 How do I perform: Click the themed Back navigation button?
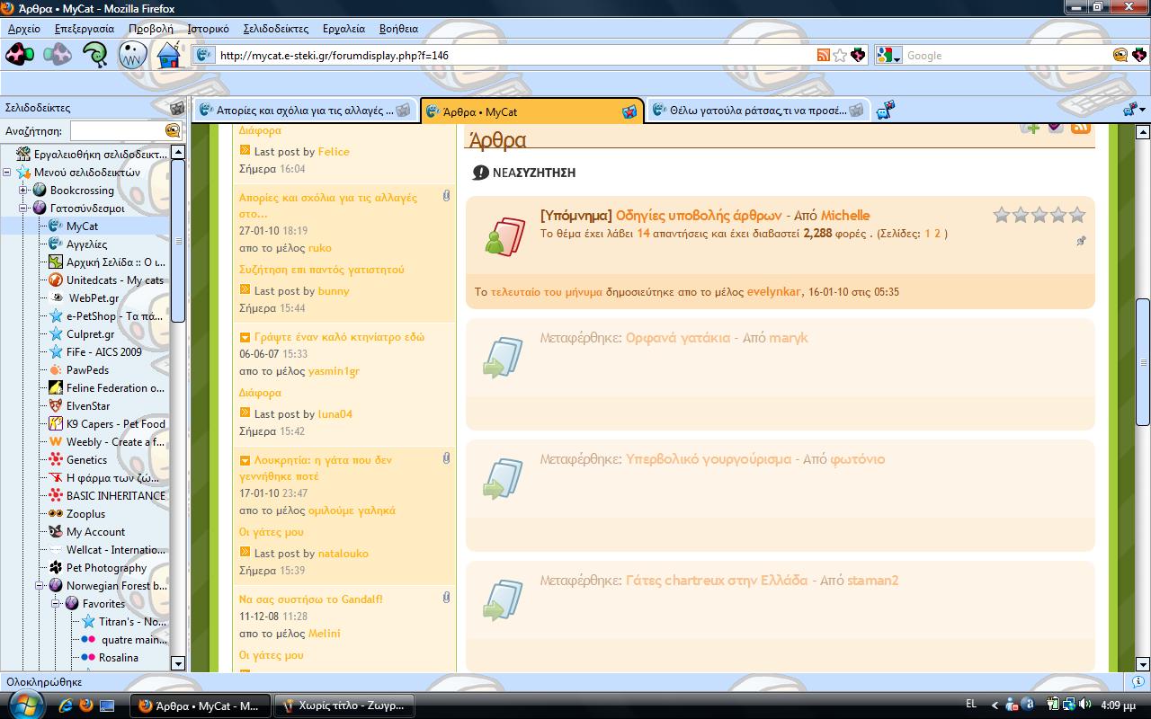coord(20,55)
